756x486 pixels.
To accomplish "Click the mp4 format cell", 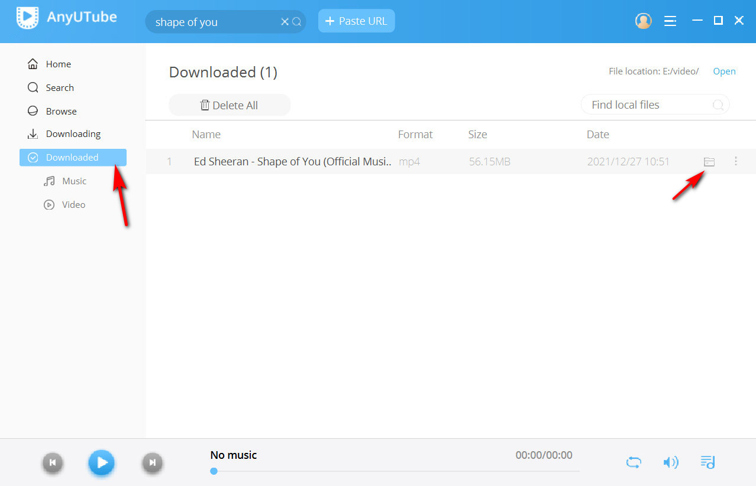I will coord(409,161).
